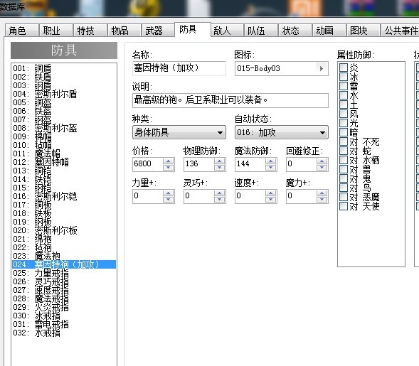Go to the 状态 tab
419x366 pixels.
tap(295, 31)
